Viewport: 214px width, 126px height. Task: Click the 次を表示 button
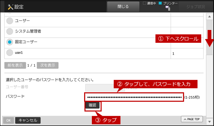point(48,65)
